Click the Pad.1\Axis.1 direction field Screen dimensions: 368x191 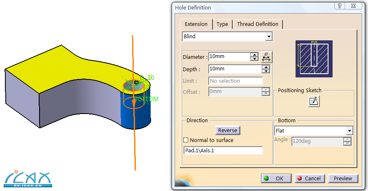[223, 150]
